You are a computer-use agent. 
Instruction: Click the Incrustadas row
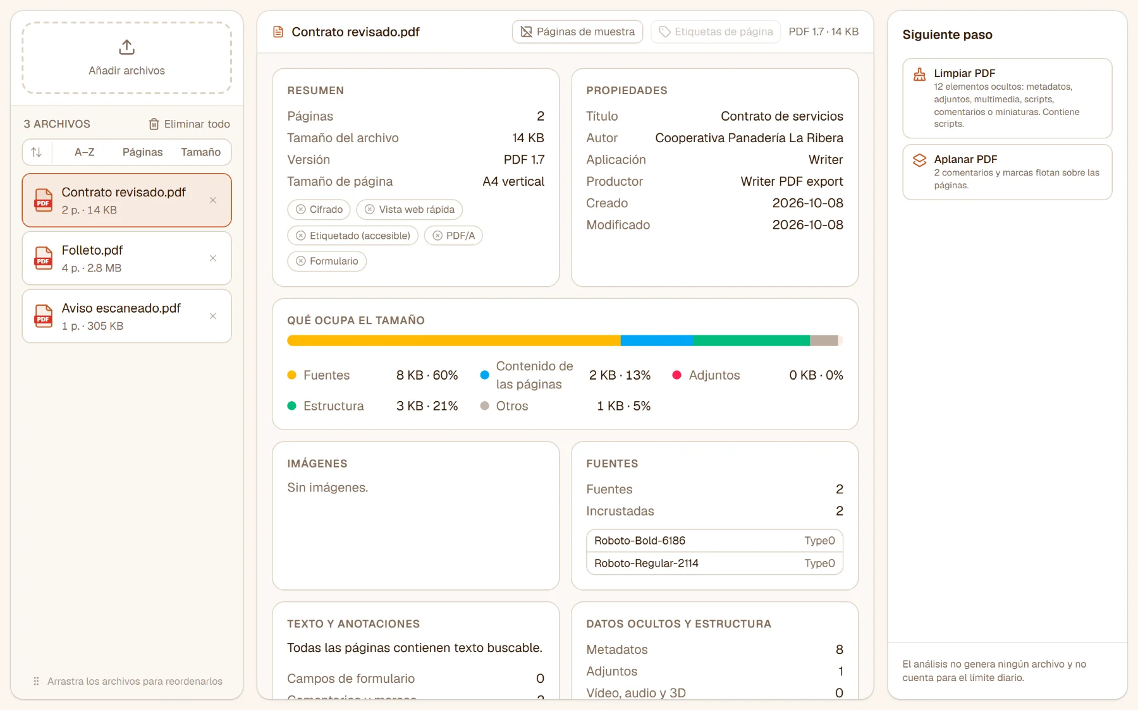coord(714,511)
